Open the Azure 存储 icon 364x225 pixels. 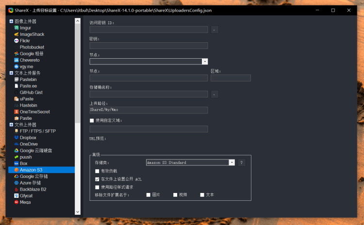(16, 183)
